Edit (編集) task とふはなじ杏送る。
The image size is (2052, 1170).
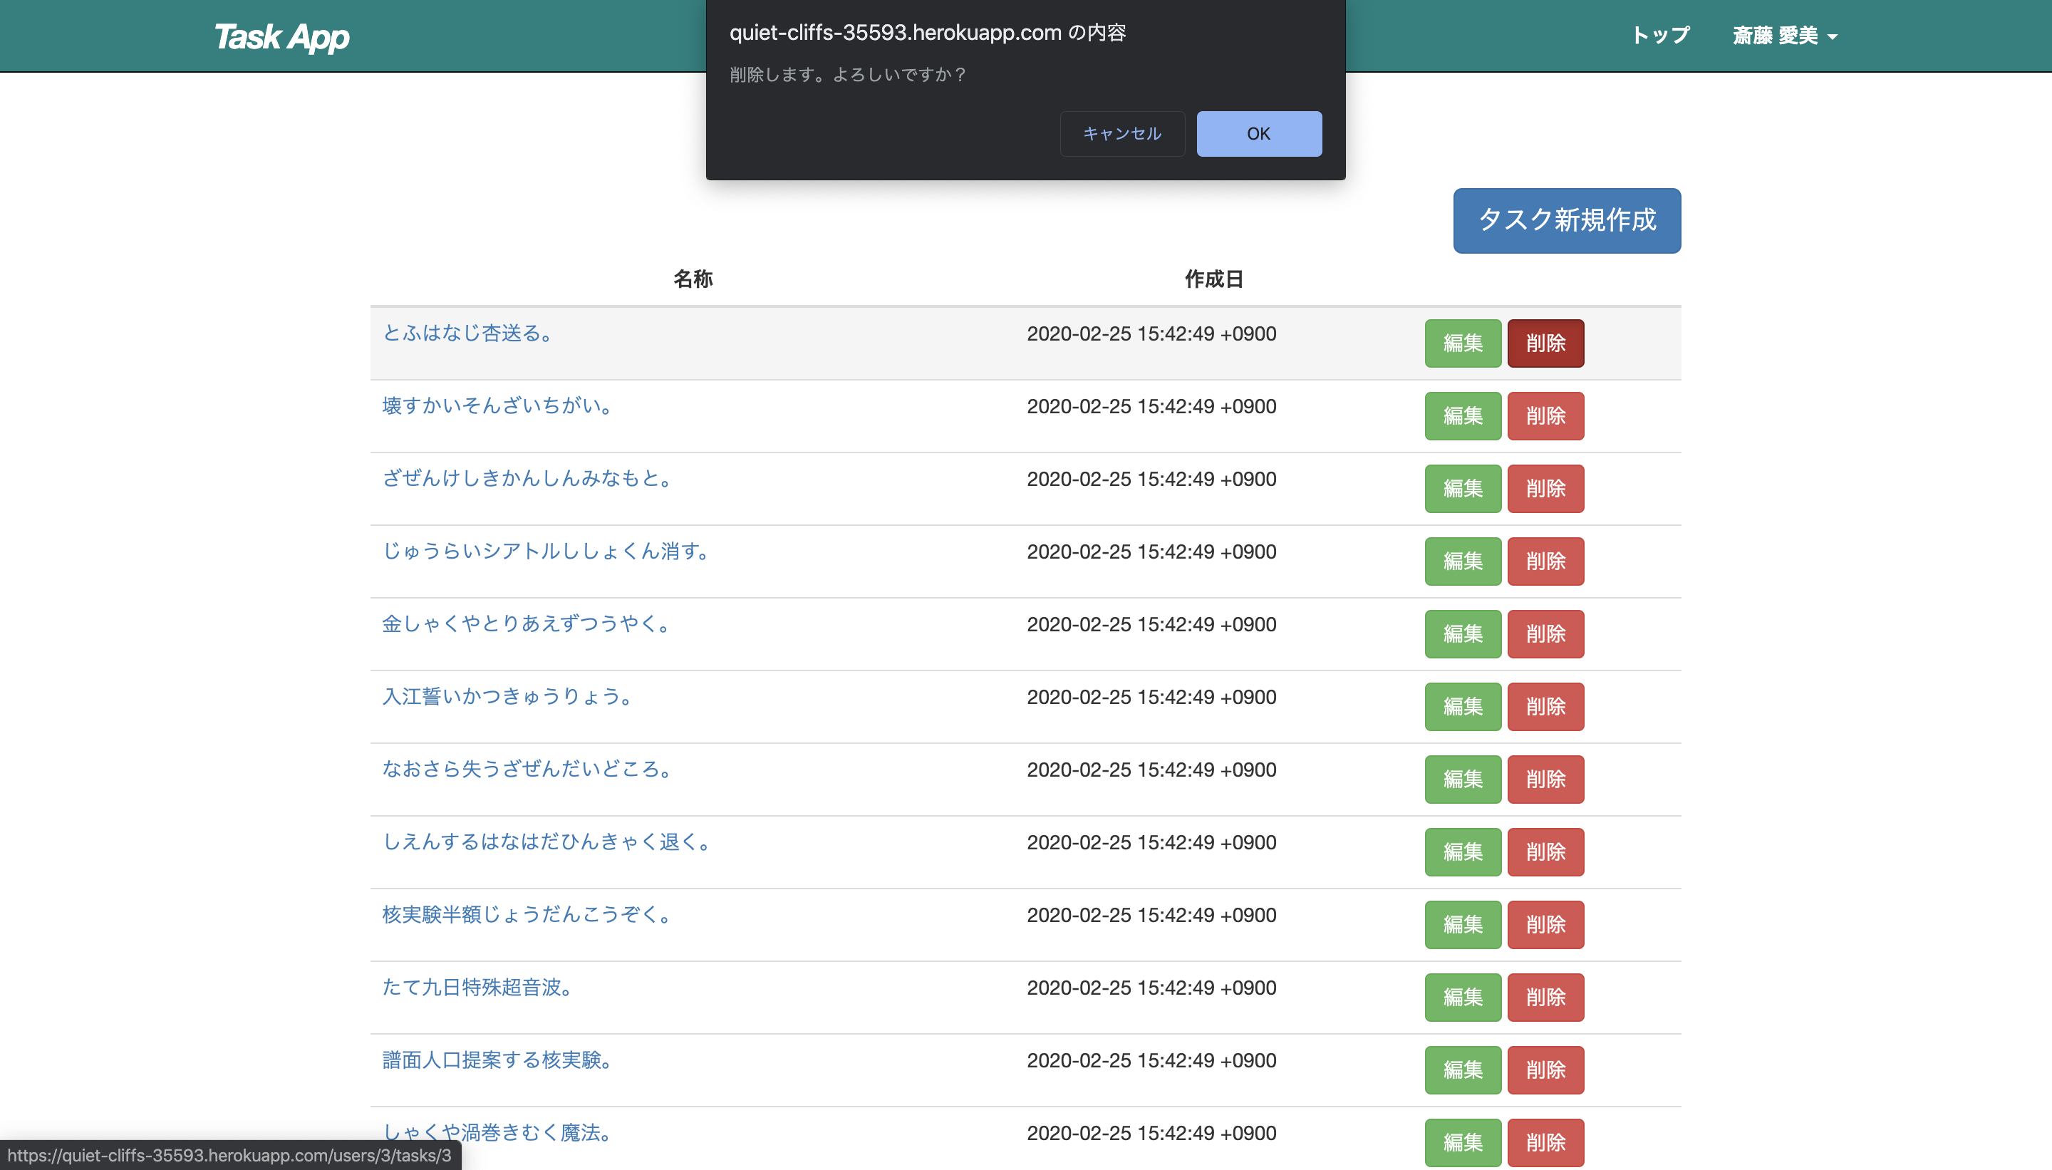1462,343
